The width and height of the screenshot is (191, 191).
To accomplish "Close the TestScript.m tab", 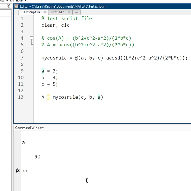I will [45, 12].
